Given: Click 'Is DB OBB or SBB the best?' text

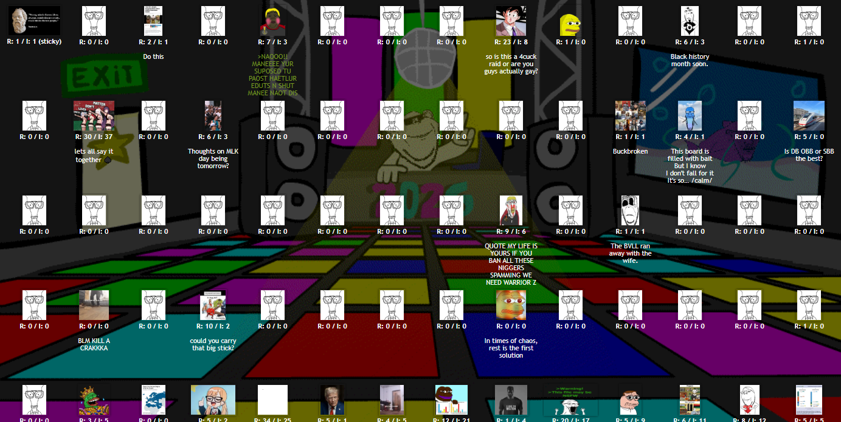Looking at the screenshot, I should (x=809, y=155).
